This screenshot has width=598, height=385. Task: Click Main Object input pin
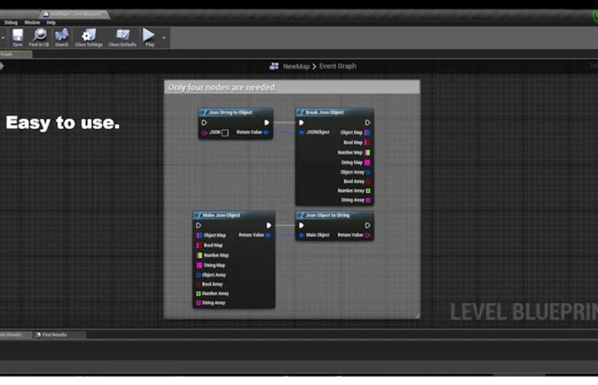[302, 235]
